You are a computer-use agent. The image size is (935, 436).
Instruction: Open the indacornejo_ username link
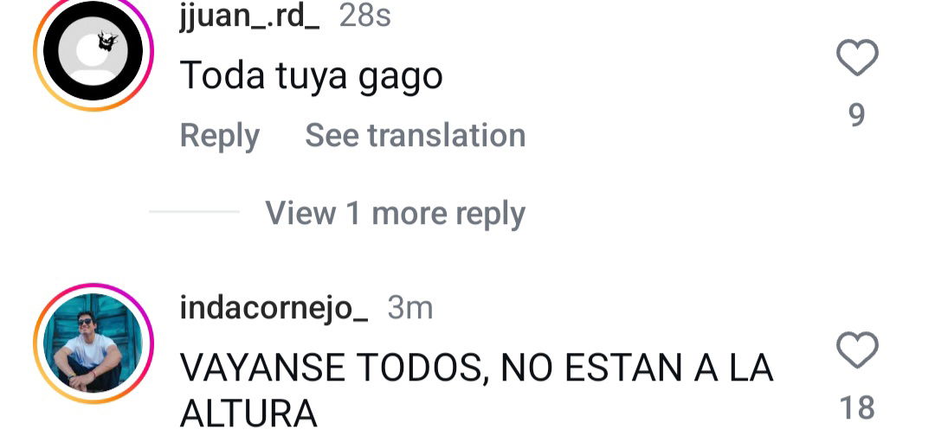274,309
